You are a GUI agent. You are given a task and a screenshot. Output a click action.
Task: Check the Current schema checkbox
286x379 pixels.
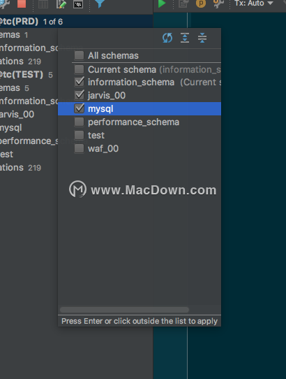pos(79,69)
